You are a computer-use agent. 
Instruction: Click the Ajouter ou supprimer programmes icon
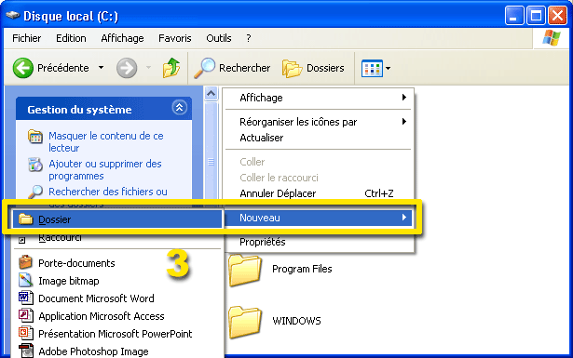(x=35, y=165)
